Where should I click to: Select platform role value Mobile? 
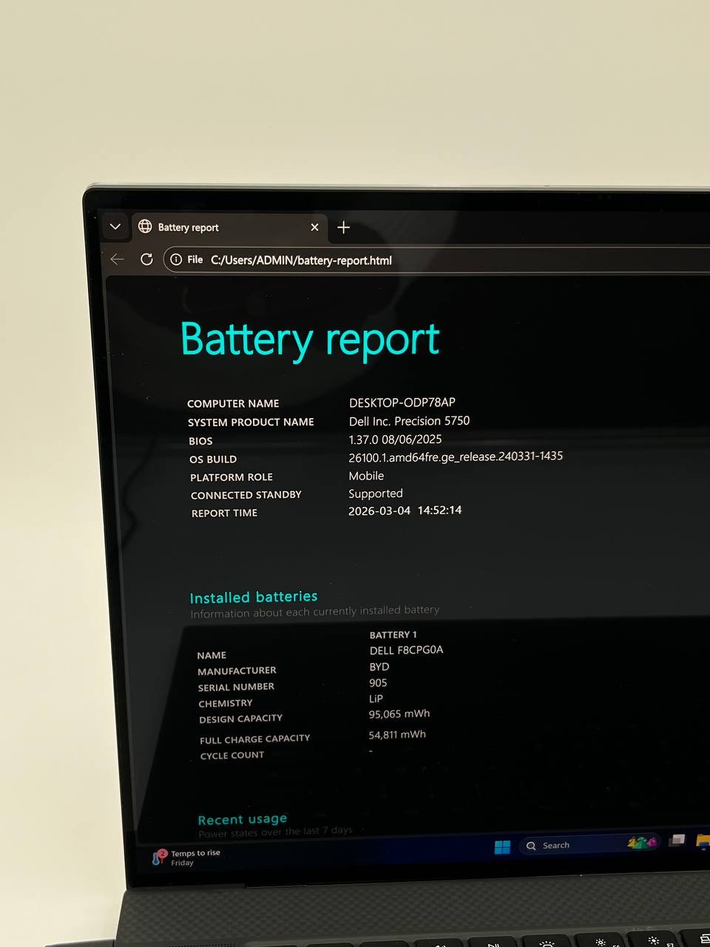click(x=366, y=476)
